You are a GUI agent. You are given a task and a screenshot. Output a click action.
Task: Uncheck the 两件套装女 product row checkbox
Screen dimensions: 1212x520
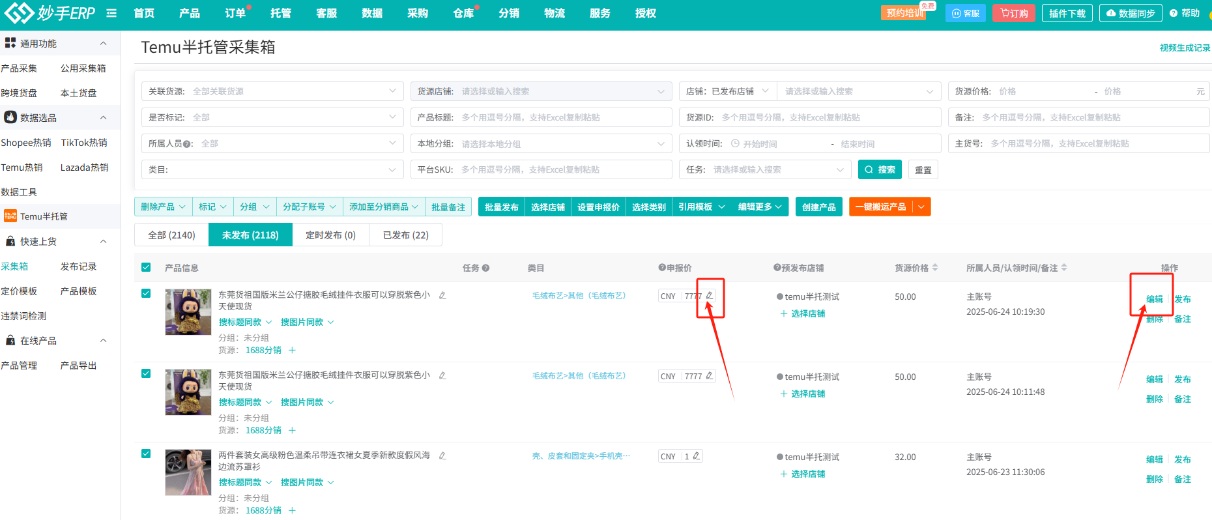(x=146, y=454)
